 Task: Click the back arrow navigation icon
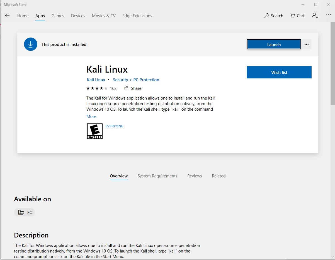(7, 16)
